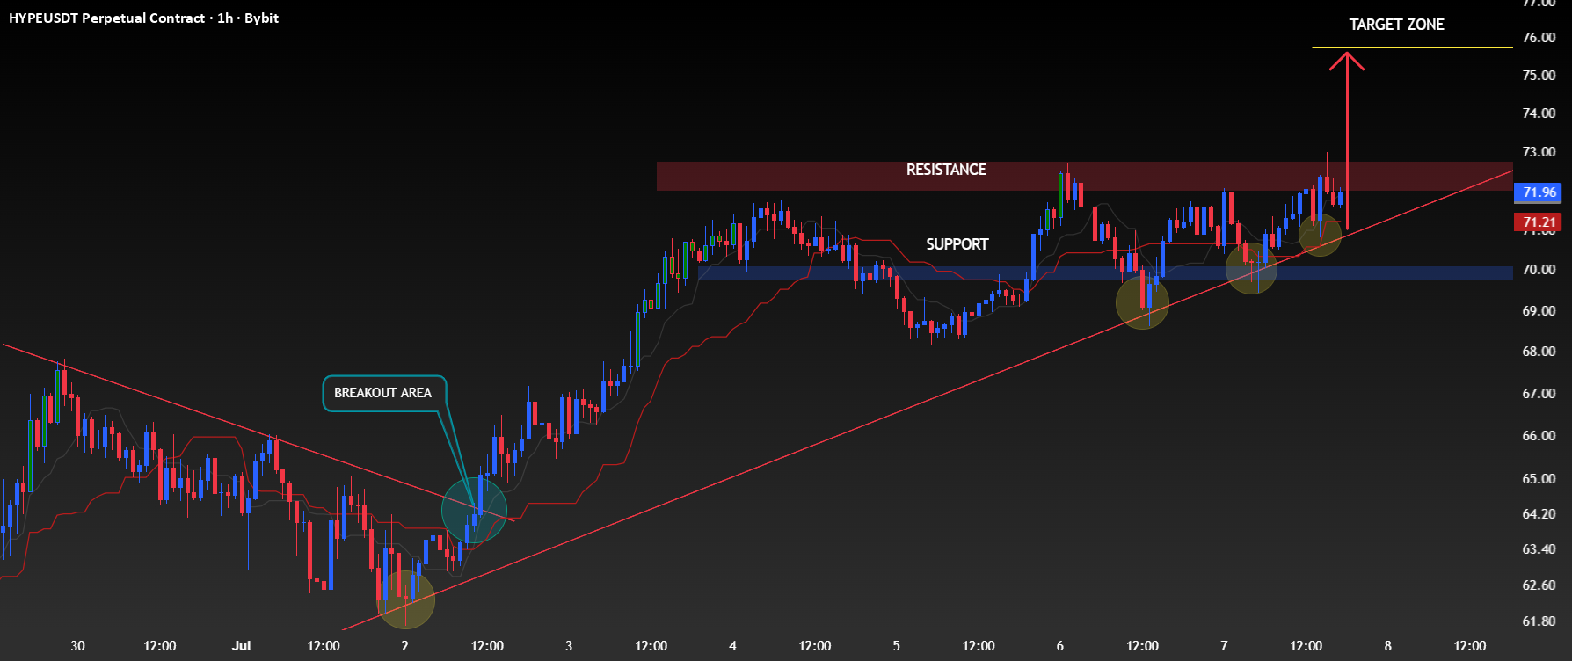Viewport: 1572px width, 661px height.
Task: Click the Jul month label on time axis
Action: click(x=242, y=646)
